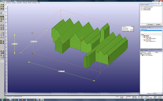Collapse the Annotationen verwalten panel
The height and width of the screenshot is (101, 163).
(162, 28)
